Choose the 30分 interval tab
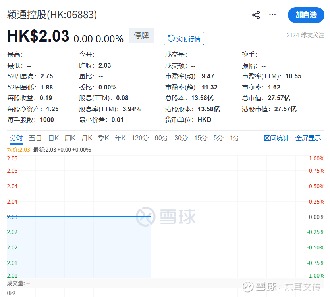Viewport: 330px width, 297px height. (x=181, y=138)
